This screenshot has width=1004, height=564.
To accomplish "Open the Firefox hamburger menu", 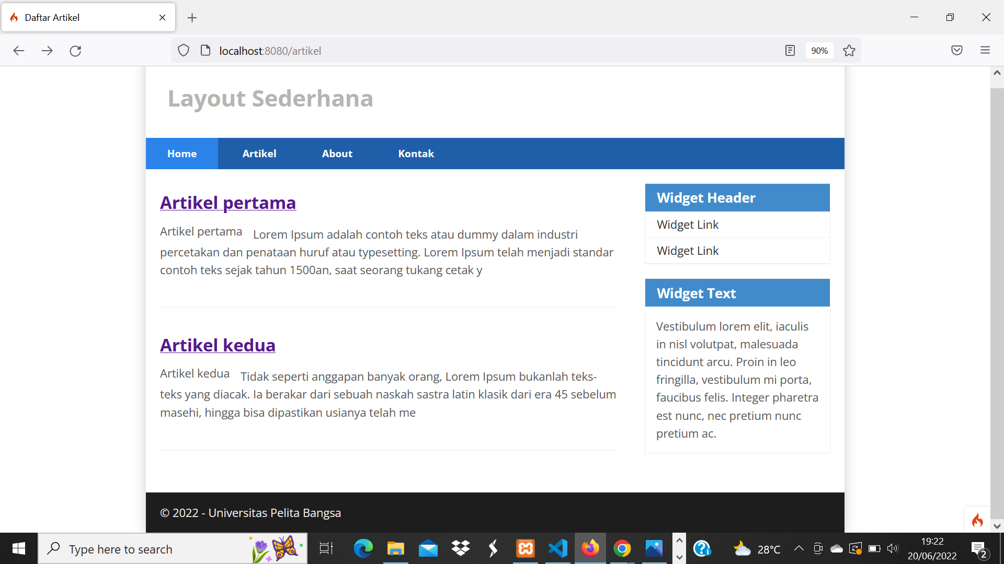I will 985,50.
